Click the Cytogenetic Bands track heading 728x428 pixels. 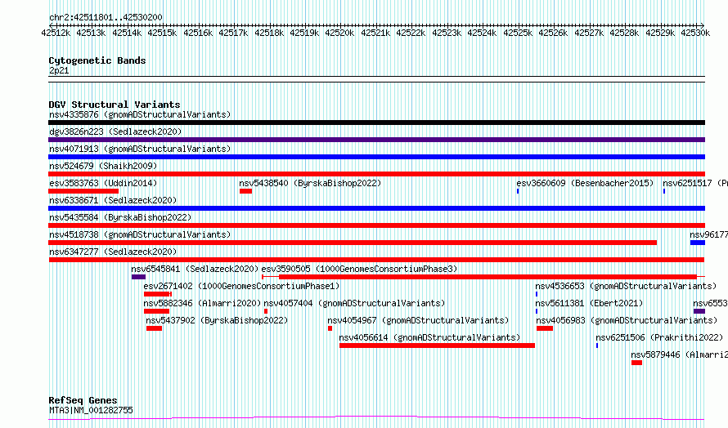click(x=97, y=60)
